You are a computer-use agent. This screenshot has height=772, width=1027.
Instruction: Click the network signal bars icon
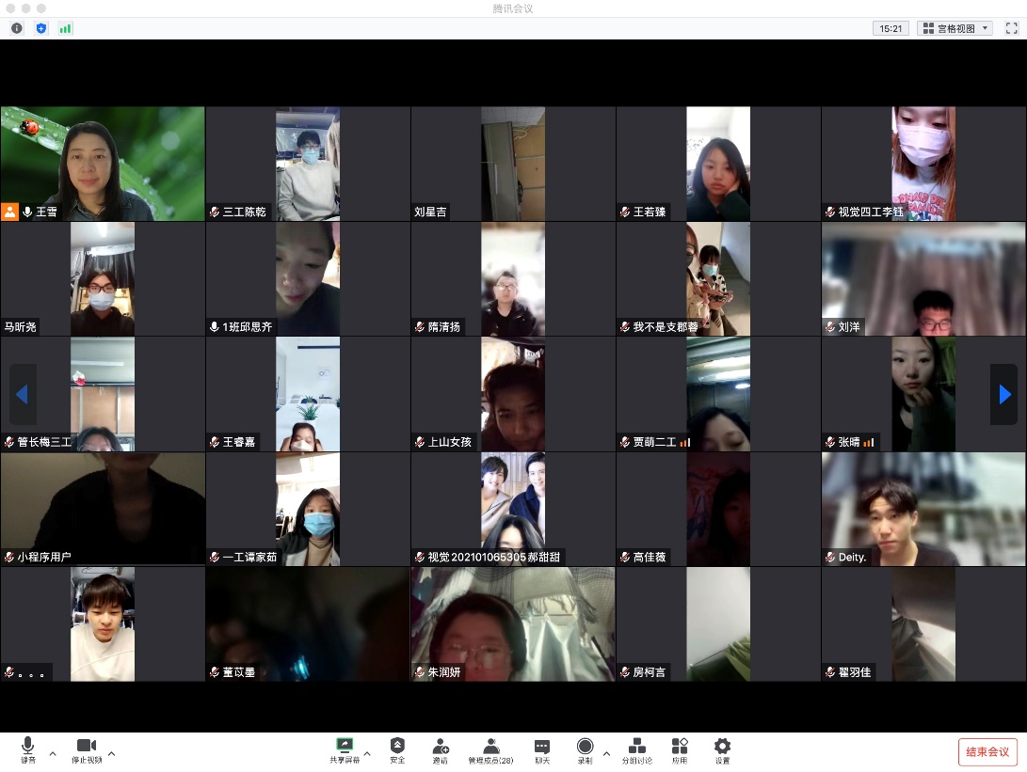coord(65,28)
